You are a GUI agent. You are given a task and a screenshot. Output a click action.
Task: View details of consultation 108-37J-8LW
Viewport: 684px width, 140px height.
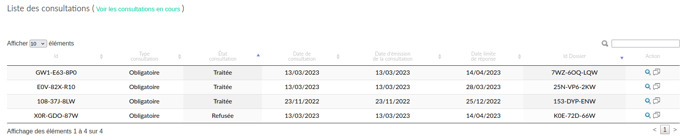648,101
